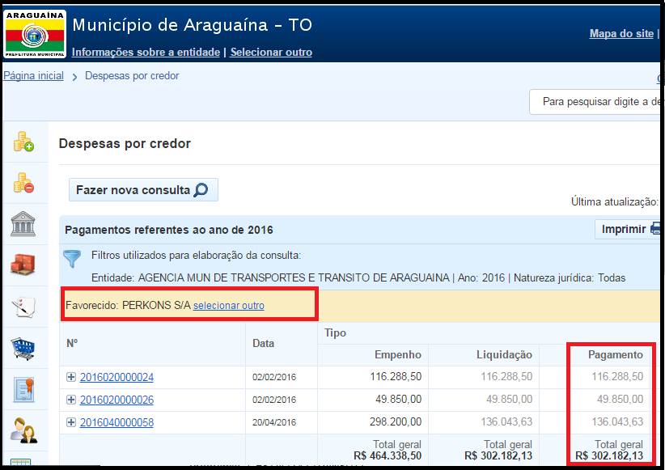Expand row 2016020000026 with plus icon

71,400
